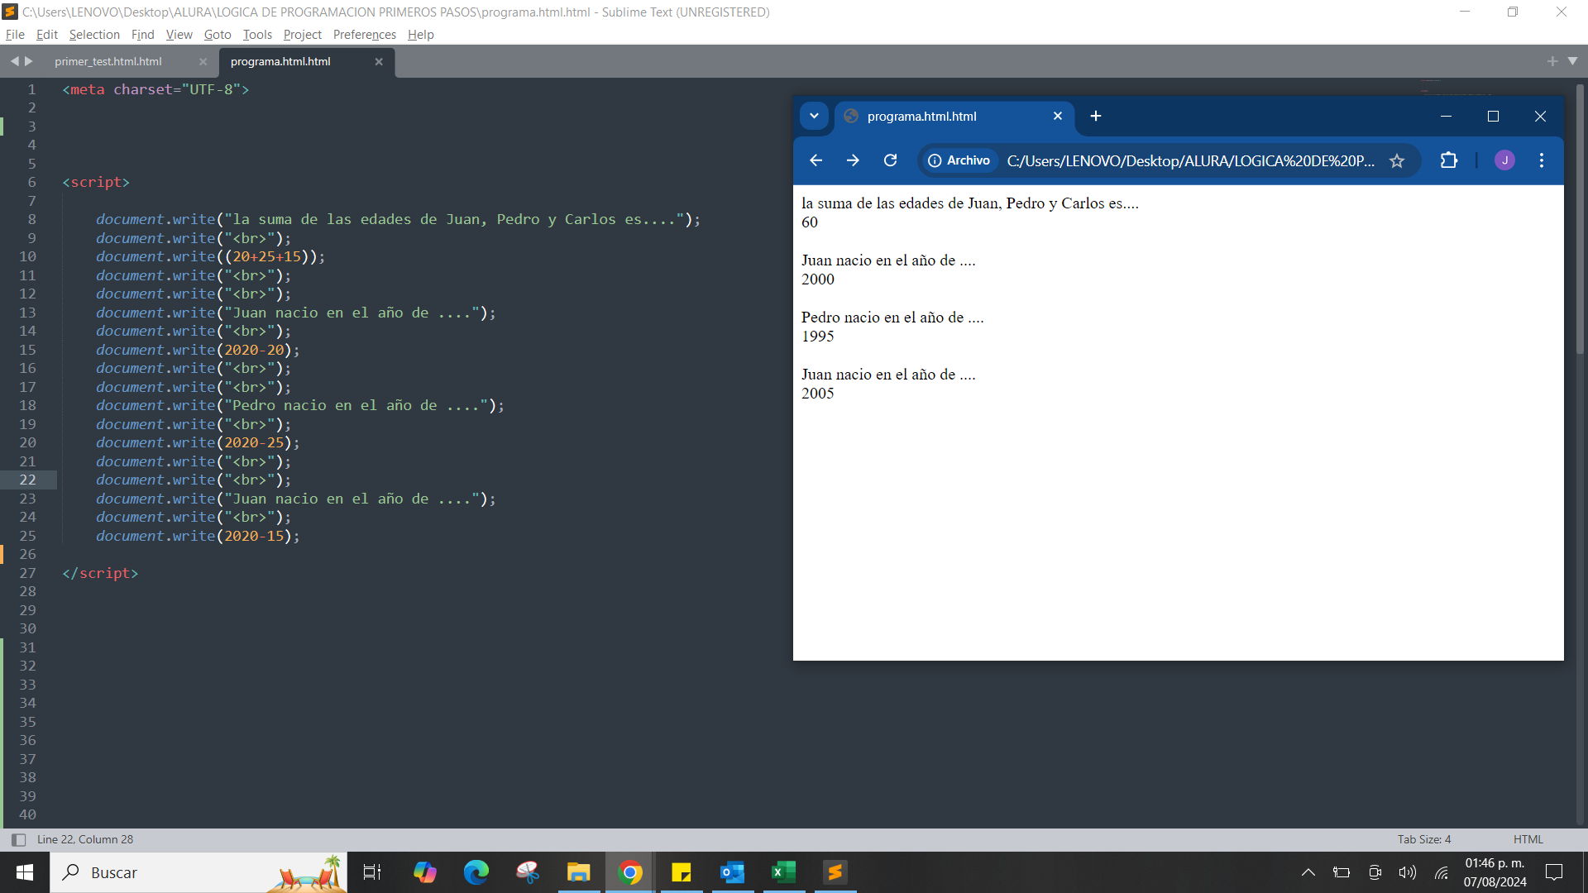
Task: Close the primer_test.html.html tab
Action: point(203,62)
